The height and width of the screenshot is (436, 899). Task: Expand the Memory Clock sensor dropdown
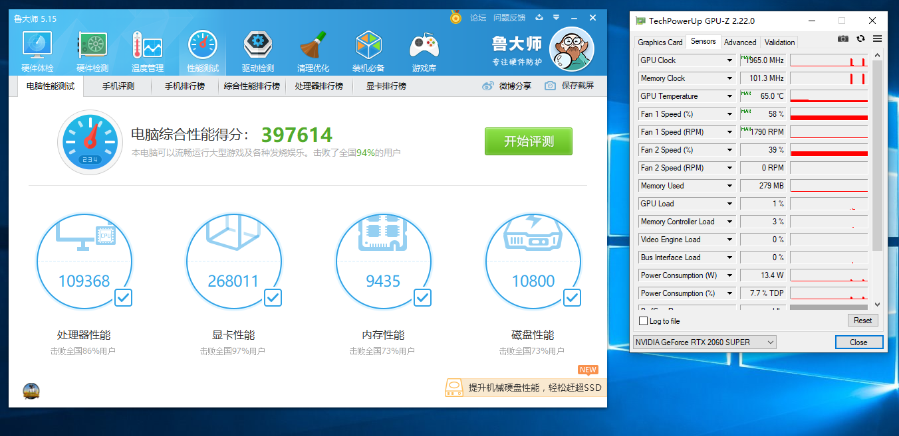[730, 78]
